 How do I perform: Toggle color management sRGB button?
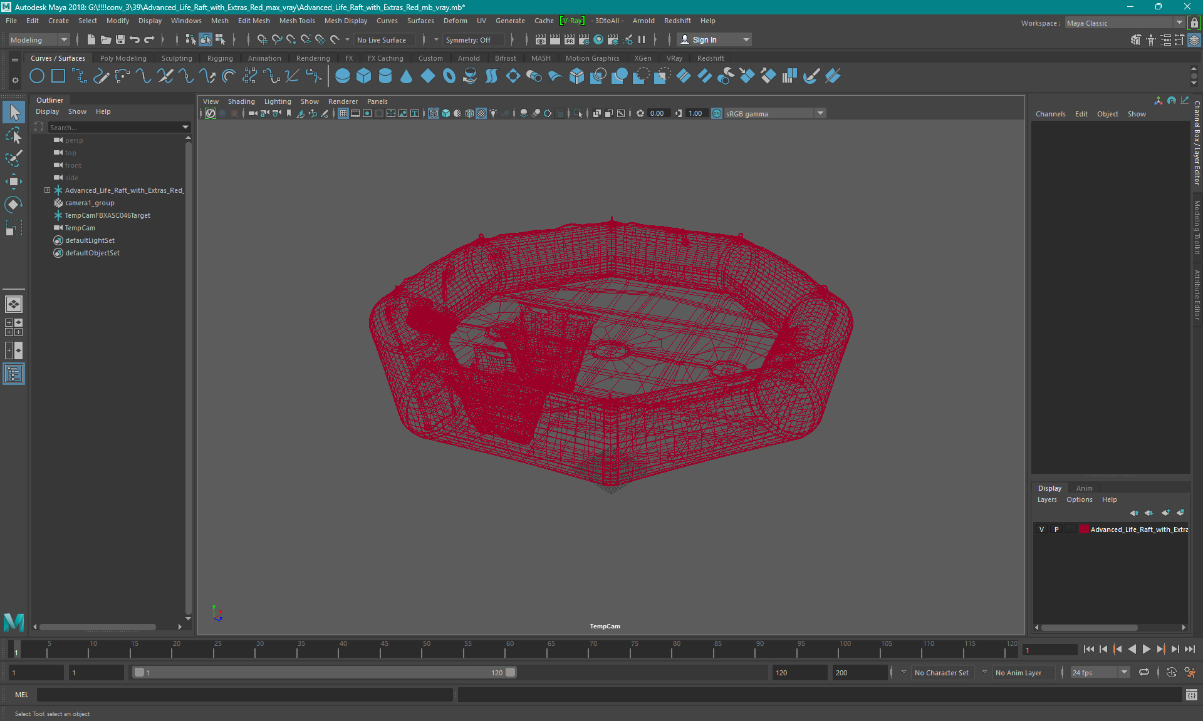717,113
